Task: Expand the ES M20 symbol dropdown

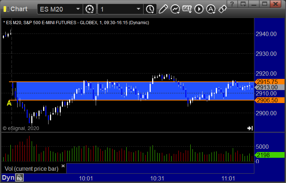Action: (78, 9)
